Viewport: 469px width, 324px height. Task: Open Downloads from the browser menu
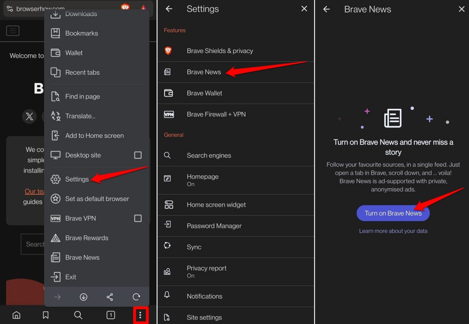click(96, 14)
